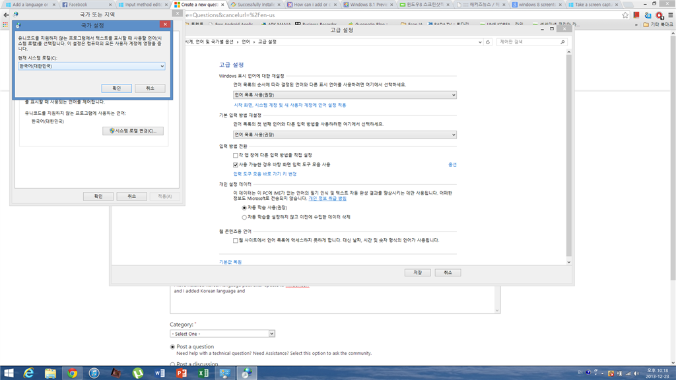Switch to Windows 8.1 Preview tab
Image resolution: width=676 pixels, height=380 pixels.
tap(367, 5)
